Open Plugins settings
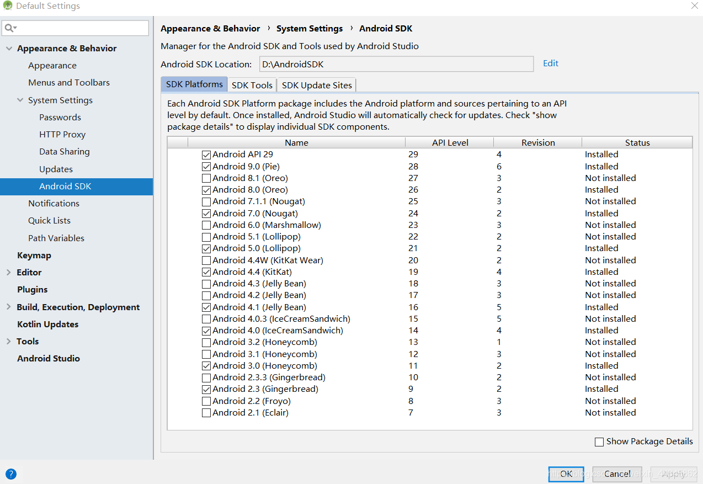The height and width of the screenshot is (484, 703). click(32, 290)
